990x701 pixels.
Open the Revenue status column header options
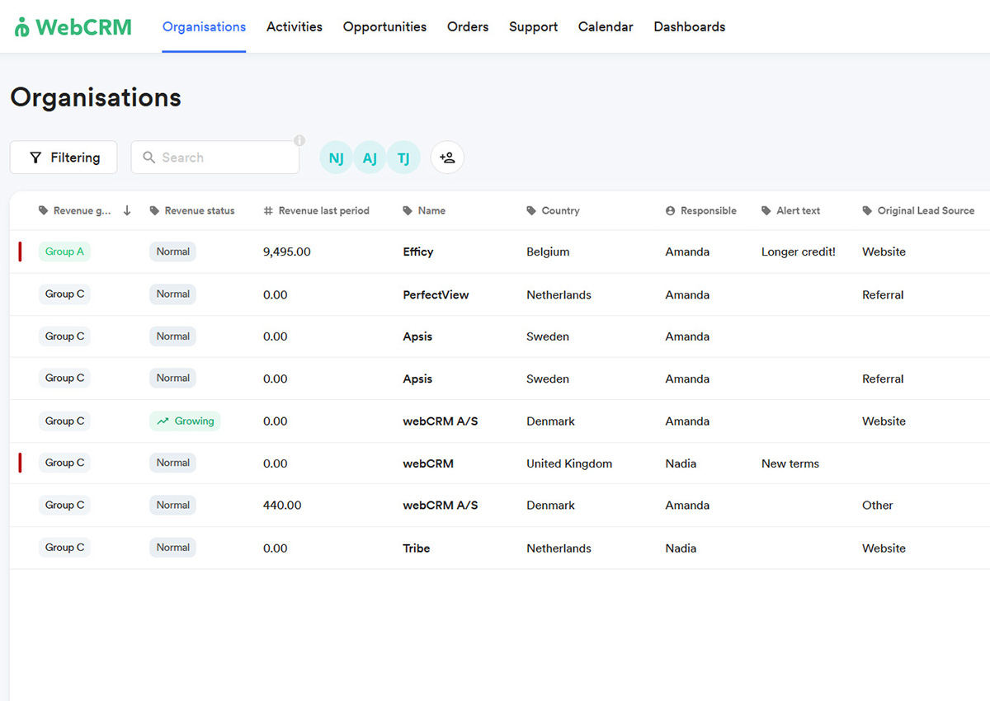pyautogui.click(x=193, y=210)
